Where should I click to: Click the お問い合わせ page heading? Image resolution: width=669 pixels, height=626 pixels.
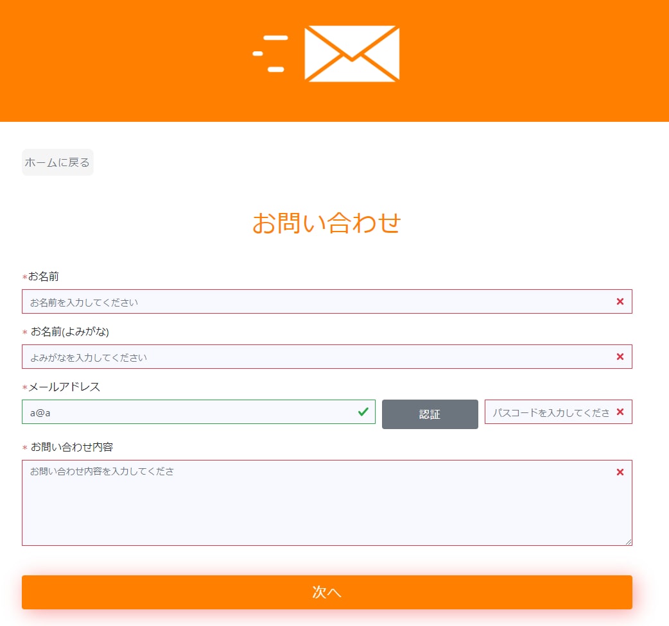point(327,223)
